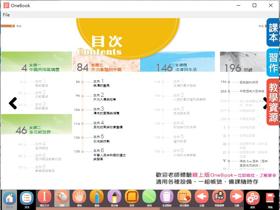Open the table of contents list icon
This screenshot has width=280, height=210.
(x=27, y=198)
